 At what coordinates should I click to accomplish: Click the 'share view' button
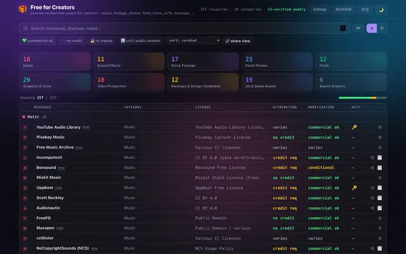click(x=238, y=41)
